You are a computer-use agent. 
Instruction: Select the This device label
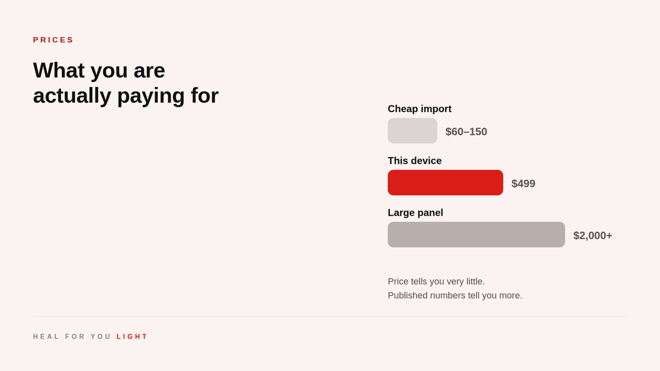(414, 161)
